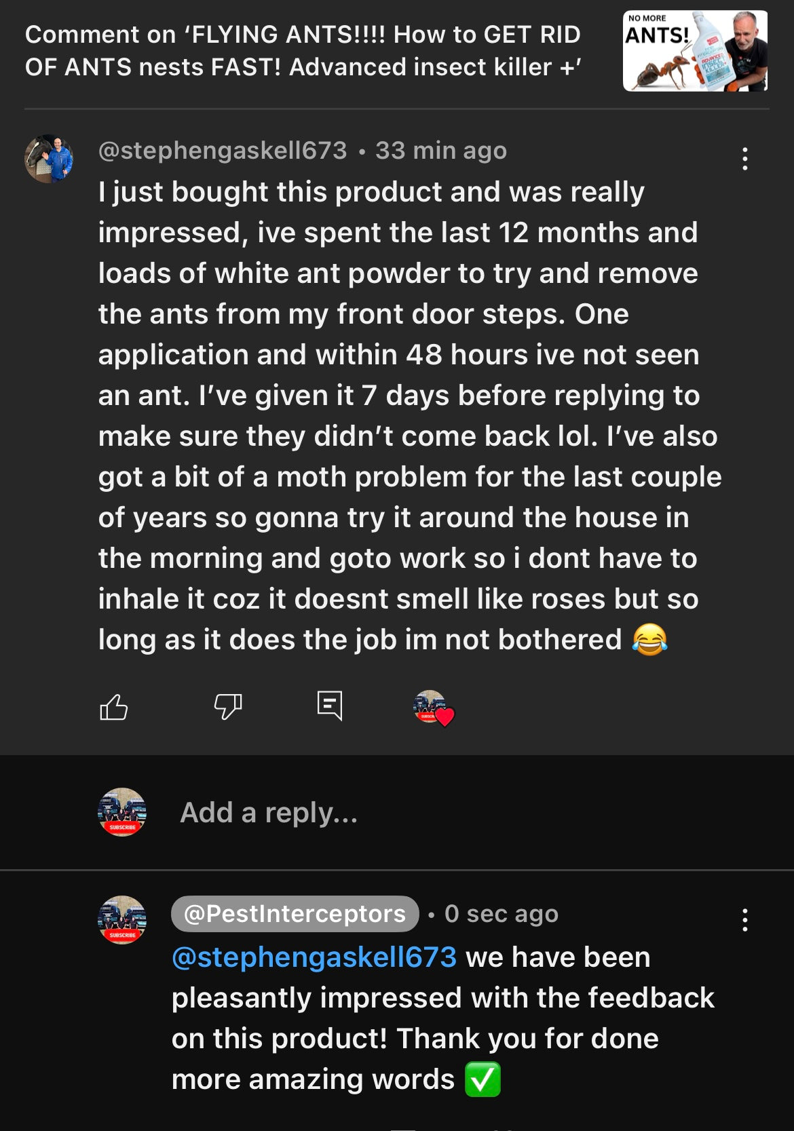Dislike the comment with the thumbs down icon
The width and height of the screenshot is (794, 1131).
pos(228,706)
